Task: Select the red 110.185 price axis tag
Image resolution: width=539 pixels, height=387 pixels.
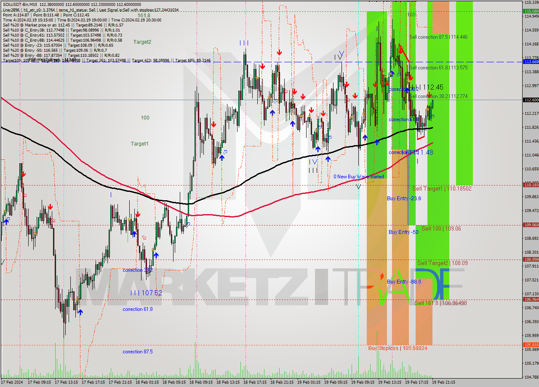Action: pos(531,185)
